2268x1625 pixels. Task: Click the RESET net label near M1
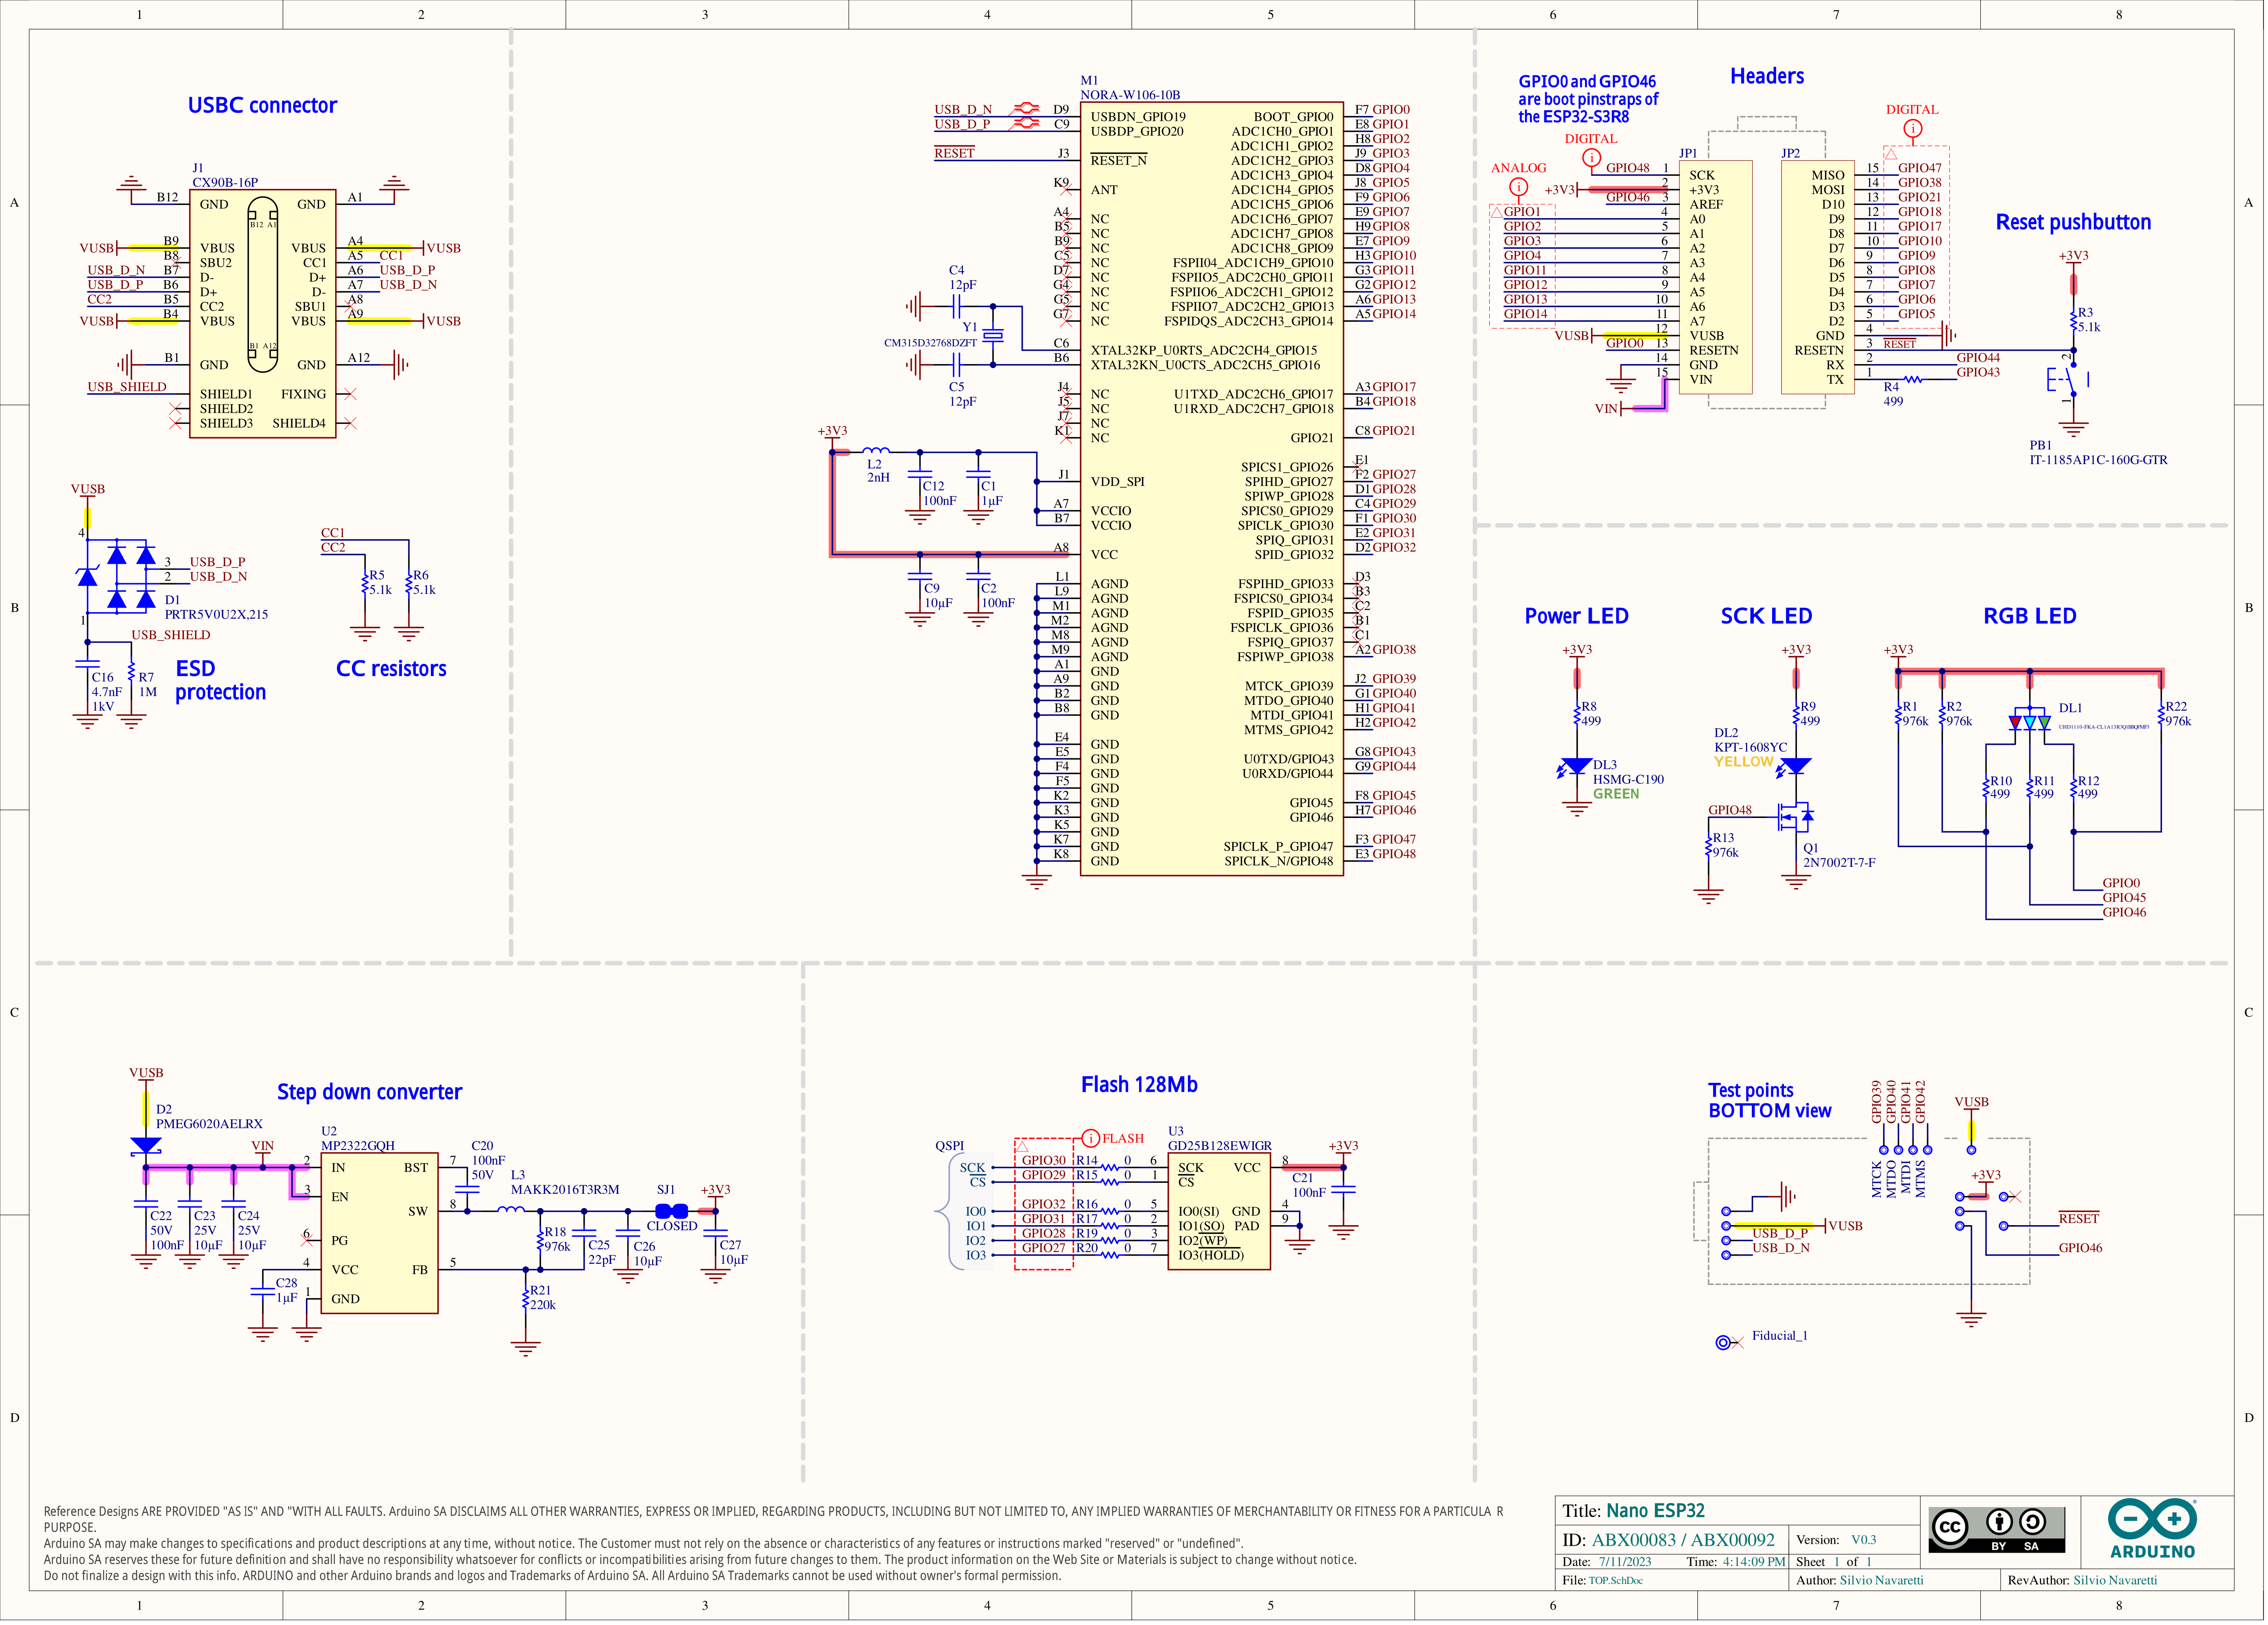[x=954, y=153]
